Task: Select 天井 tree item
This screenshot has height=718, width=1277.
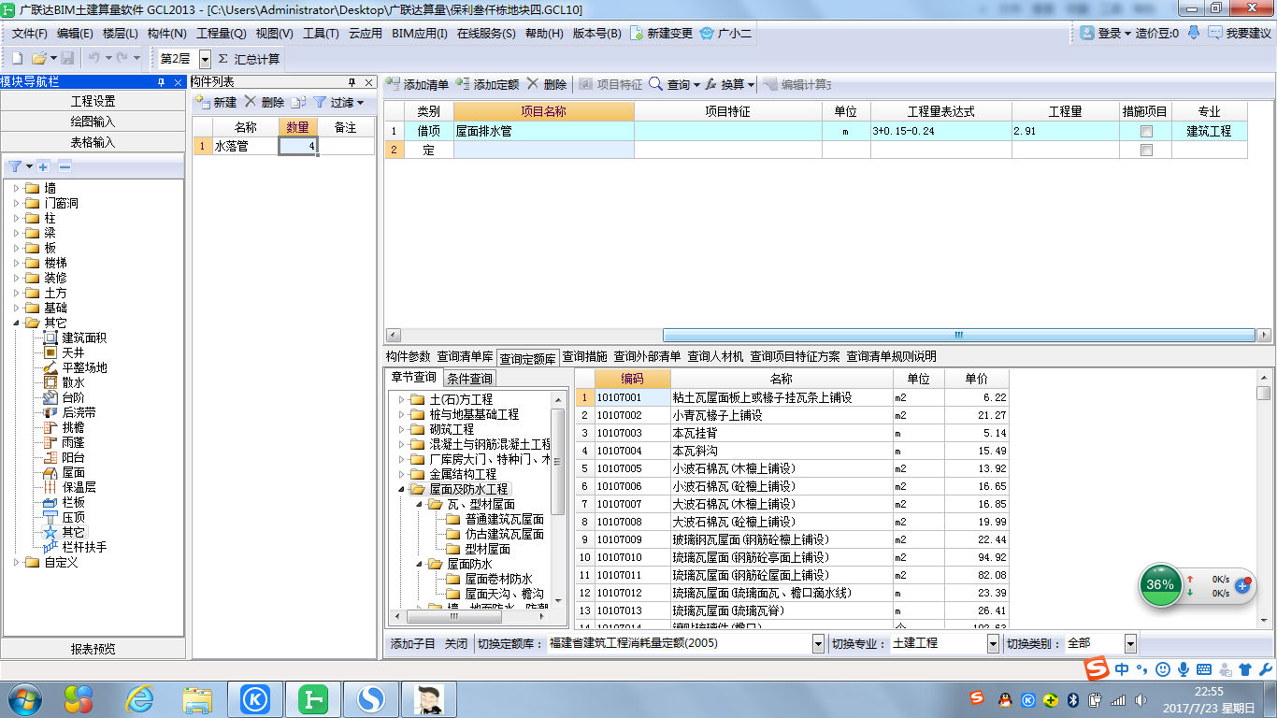Action: coord(73,352)
